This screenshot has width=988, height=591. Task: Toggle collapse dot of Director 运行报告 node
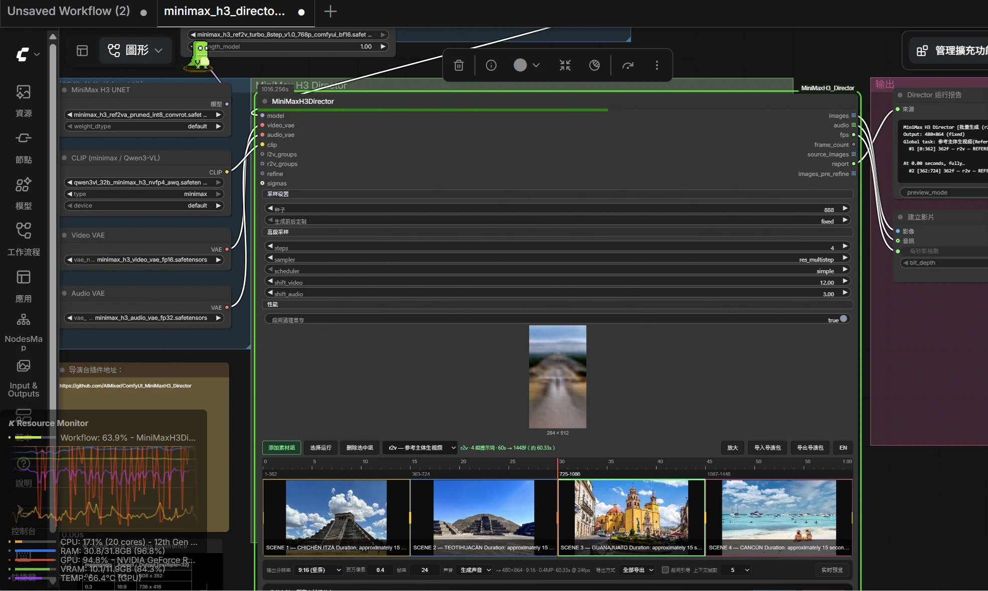pyautogui.click(x=900, y=95)
